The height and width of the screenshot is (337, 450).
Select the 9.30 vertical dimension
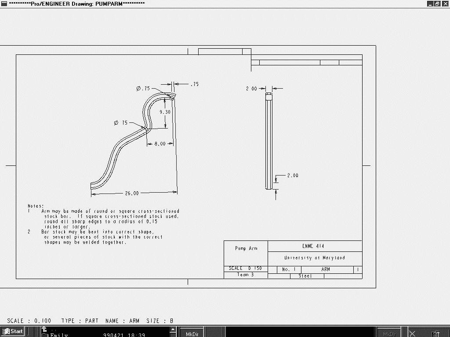pyautogui.click(x=165, y=112)
